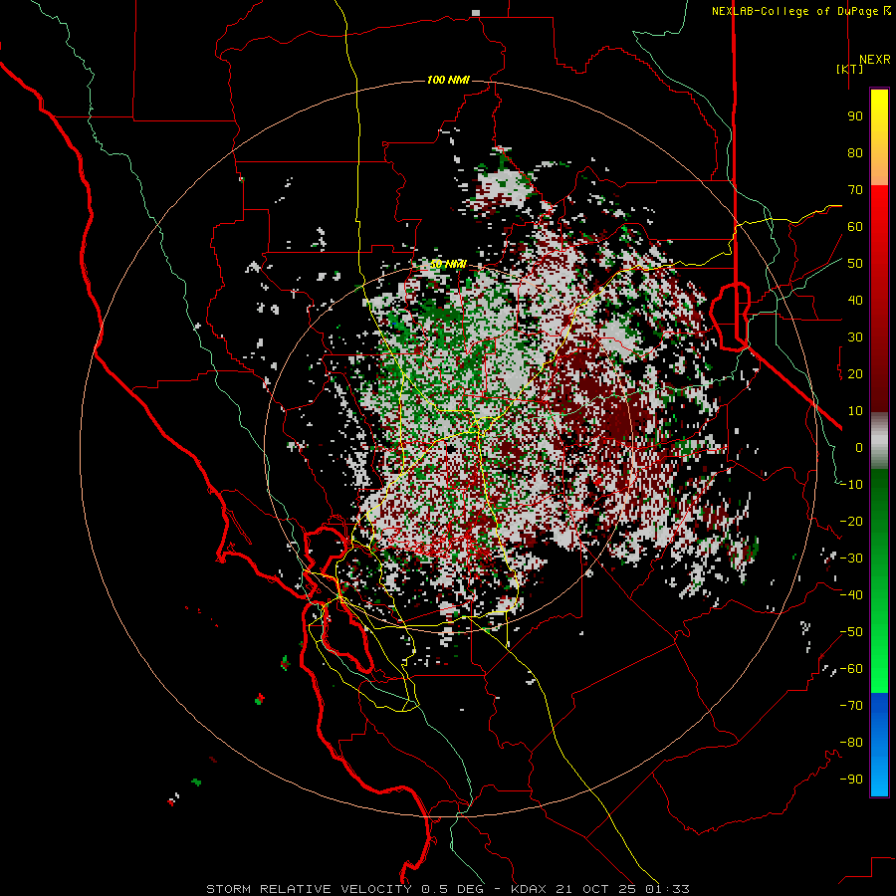Click the 50 value on velocity scale
The width and height of the screenshot is (896, 896).
tap(855, 264)
